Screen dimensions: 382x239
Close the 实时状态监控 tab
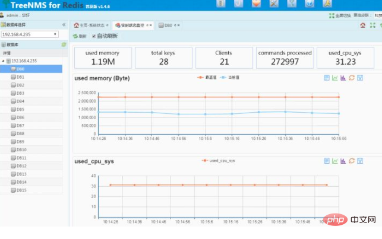pos(150,26)
